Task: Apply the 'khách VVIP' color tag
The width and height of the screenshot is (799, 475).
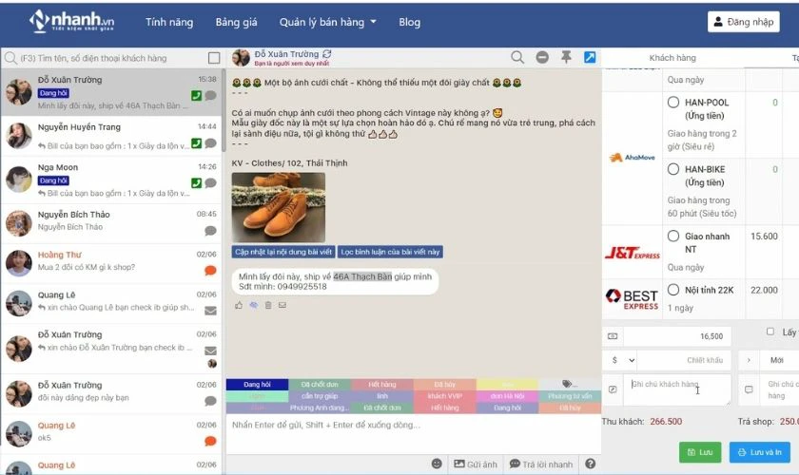Action: 444,395
